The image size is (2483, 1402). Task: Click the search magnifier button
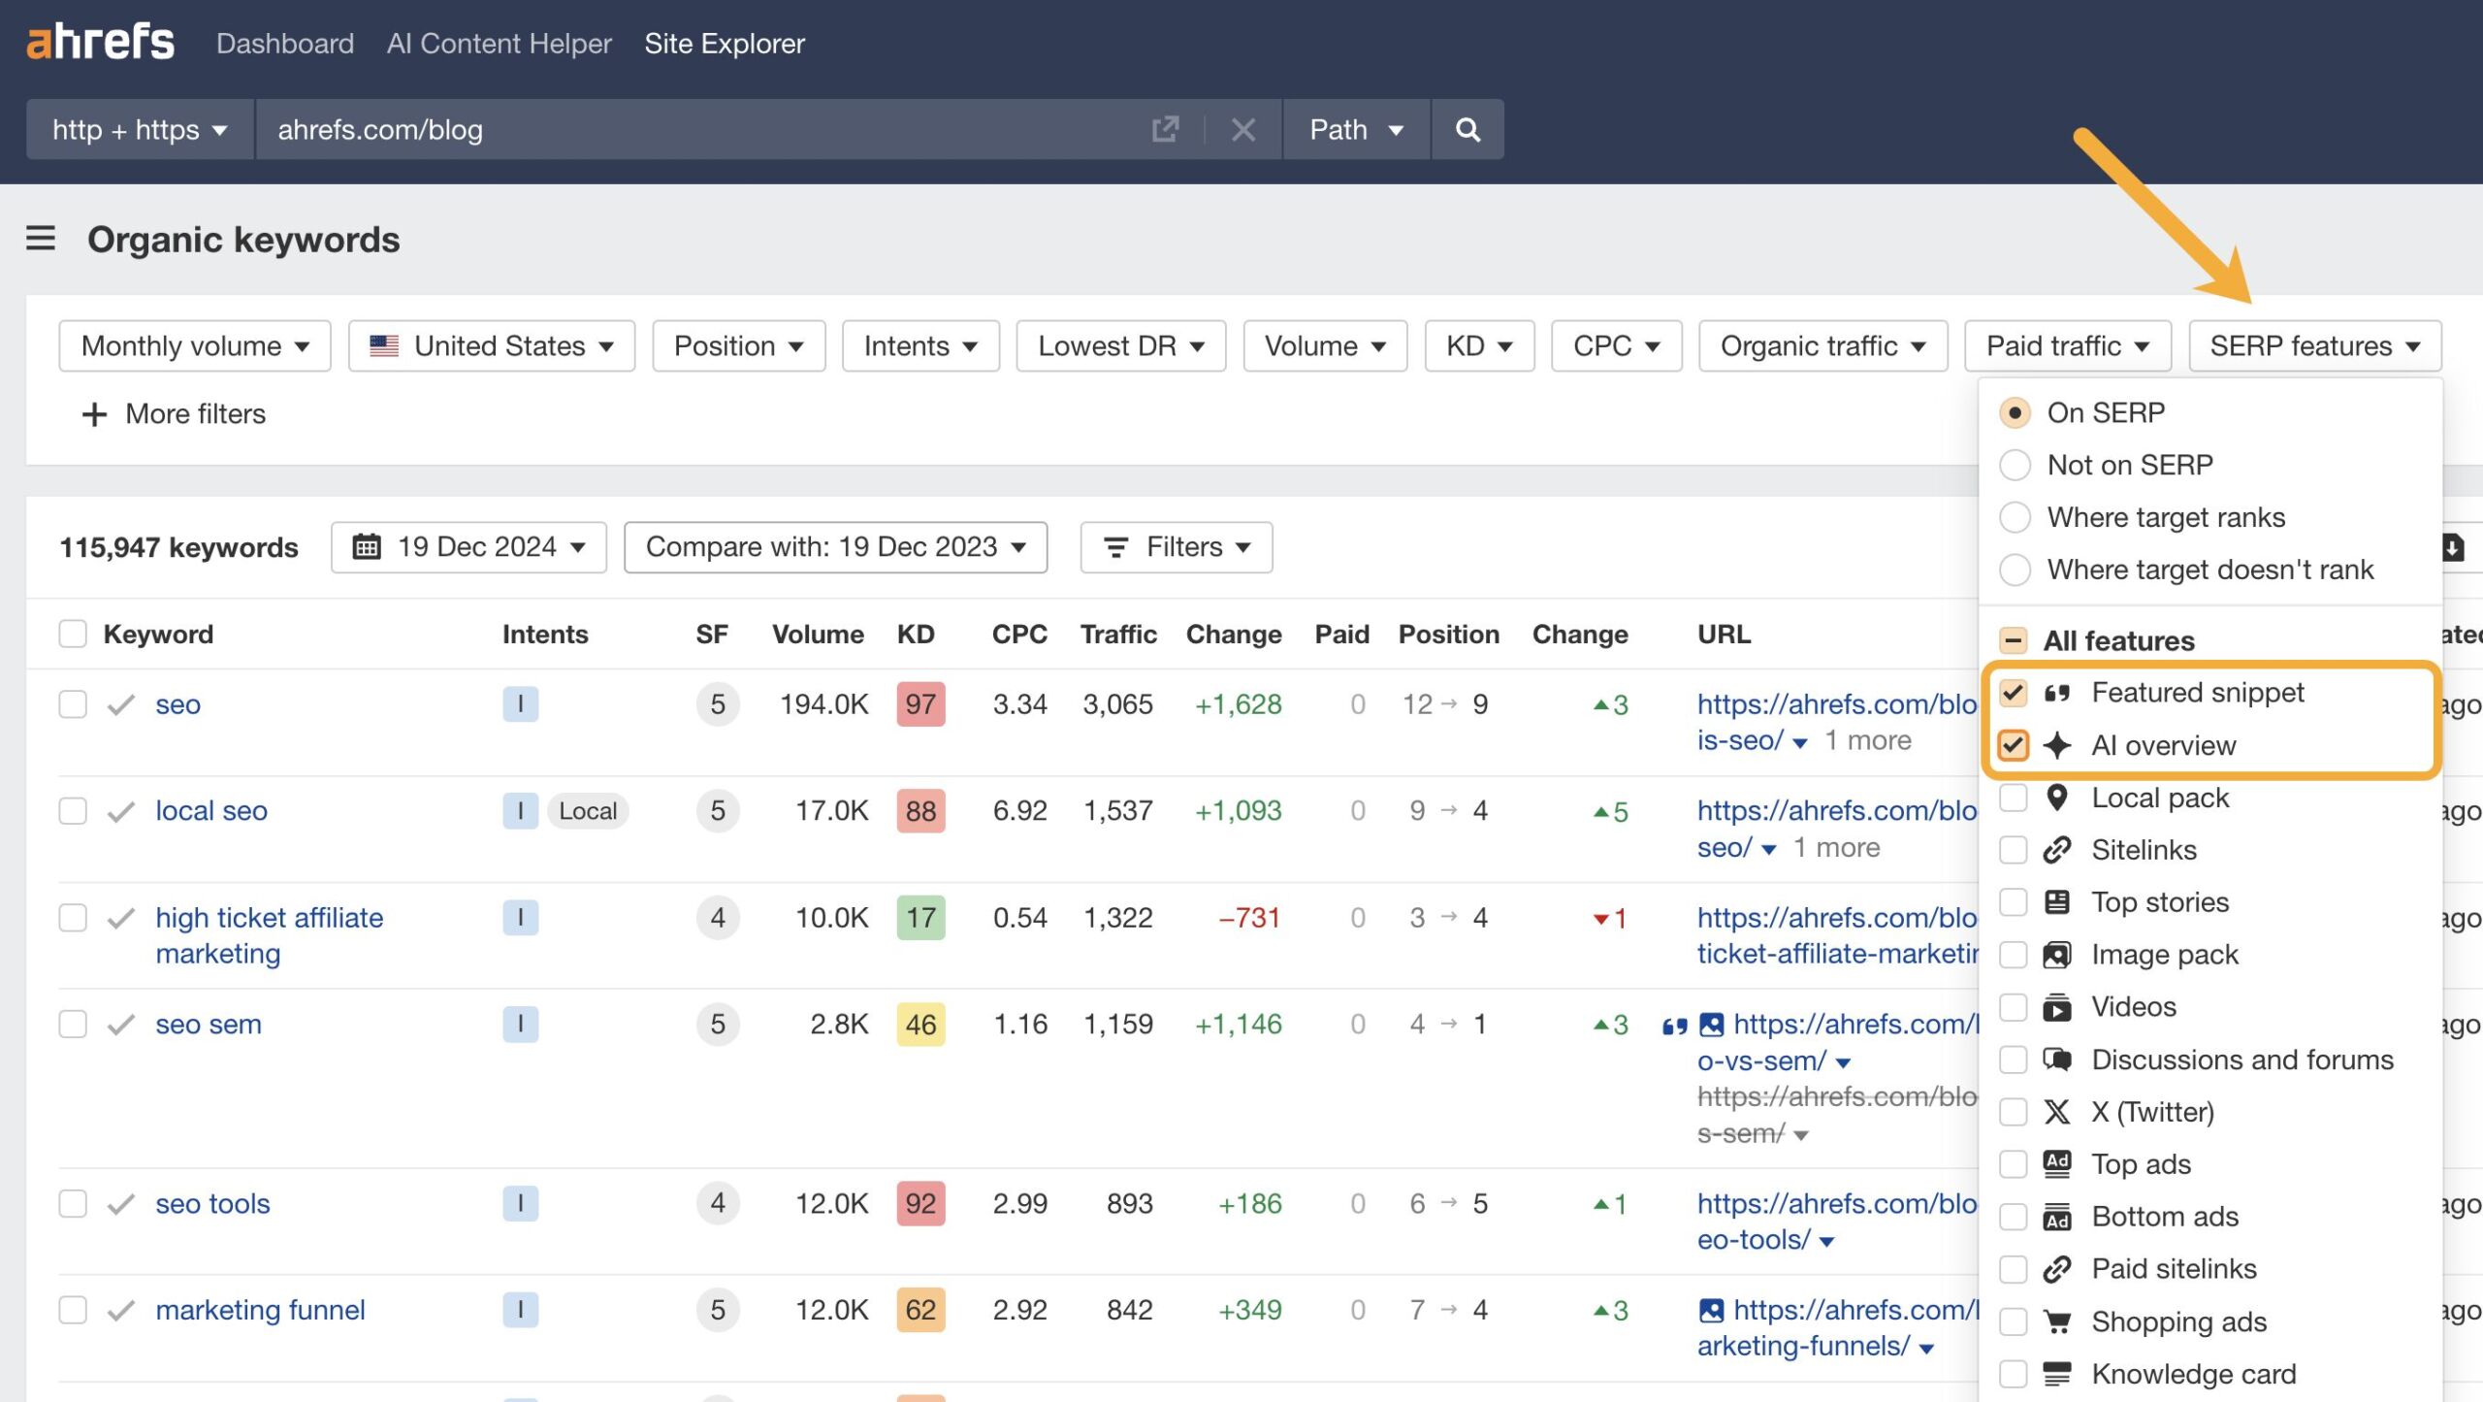pos(1467,129)
